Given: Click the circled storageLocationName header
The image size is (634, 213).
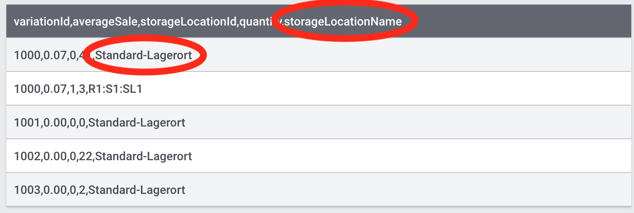Looking at the screenshot, I should [x=343, y=21].
